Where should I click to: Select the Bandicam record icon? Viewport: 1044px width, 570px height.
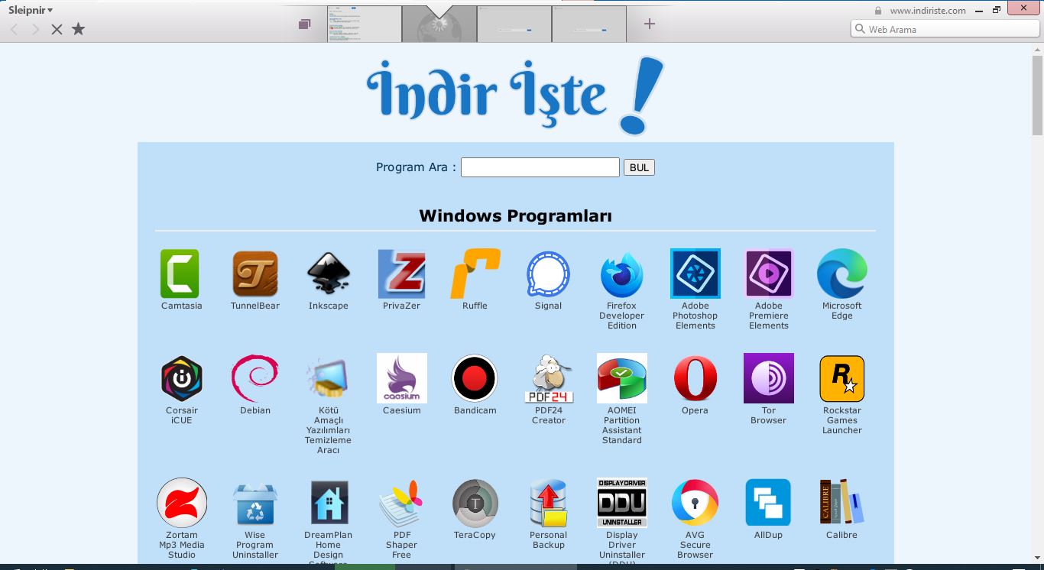475,378
